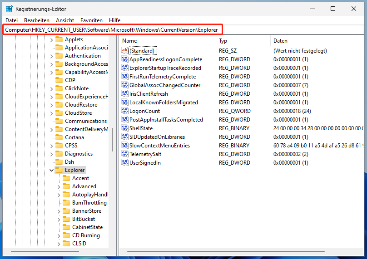Select the (Standard) string value icon

[125, 50]
